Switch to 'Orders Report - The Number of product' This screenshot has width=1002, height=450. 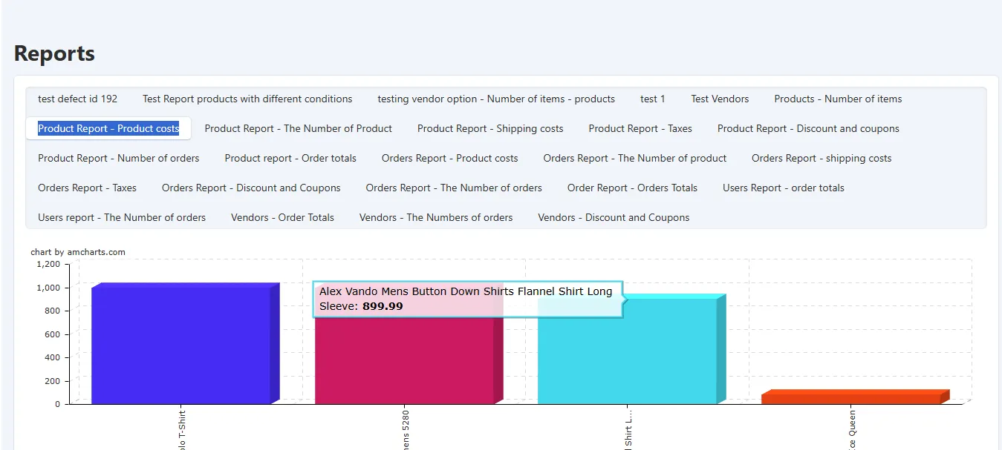(x=635, y=158)
